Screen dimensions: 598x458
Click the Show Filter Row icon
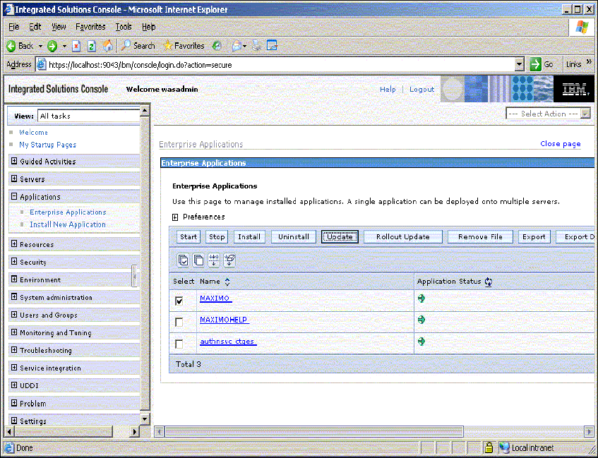click(x=214, y=260)
